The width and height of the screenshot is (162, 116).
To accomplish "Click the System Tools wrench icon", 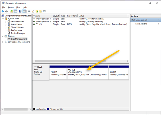I will (x=6, y=19).
